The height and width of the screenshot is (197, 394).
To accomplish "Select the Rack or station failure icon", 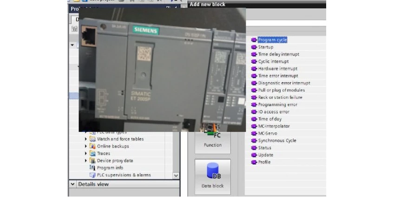I will tap(254, 98).
